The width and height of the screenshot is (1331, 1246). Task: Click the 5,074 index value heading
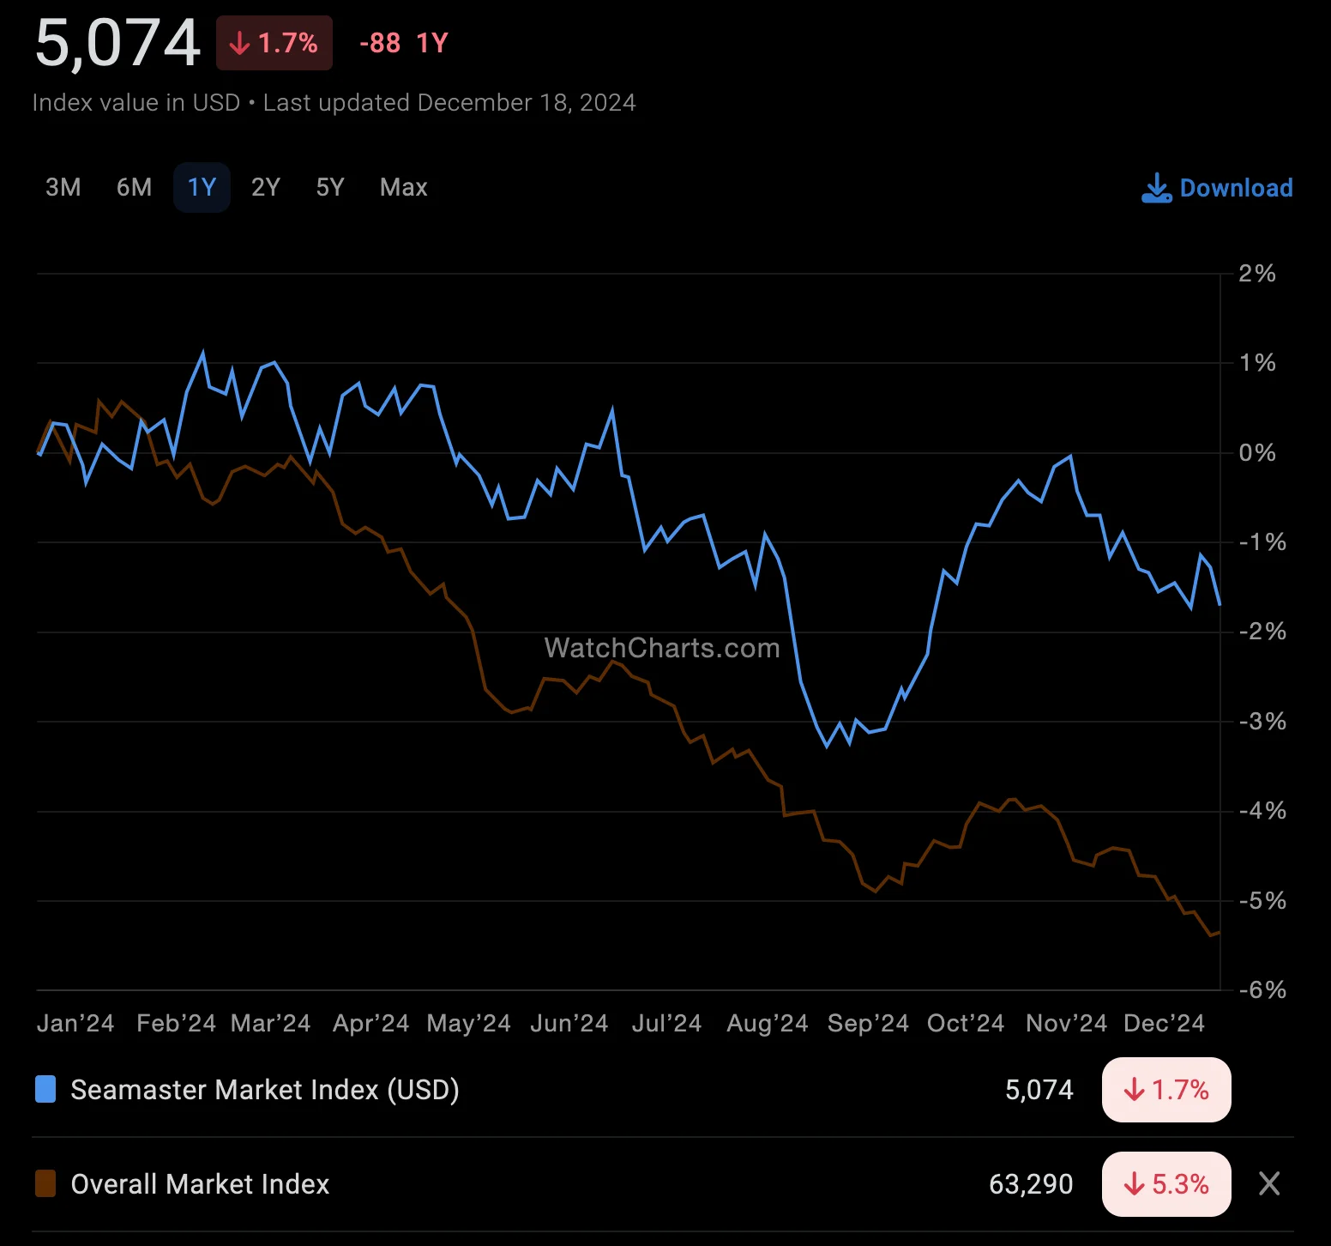point(117,43)
